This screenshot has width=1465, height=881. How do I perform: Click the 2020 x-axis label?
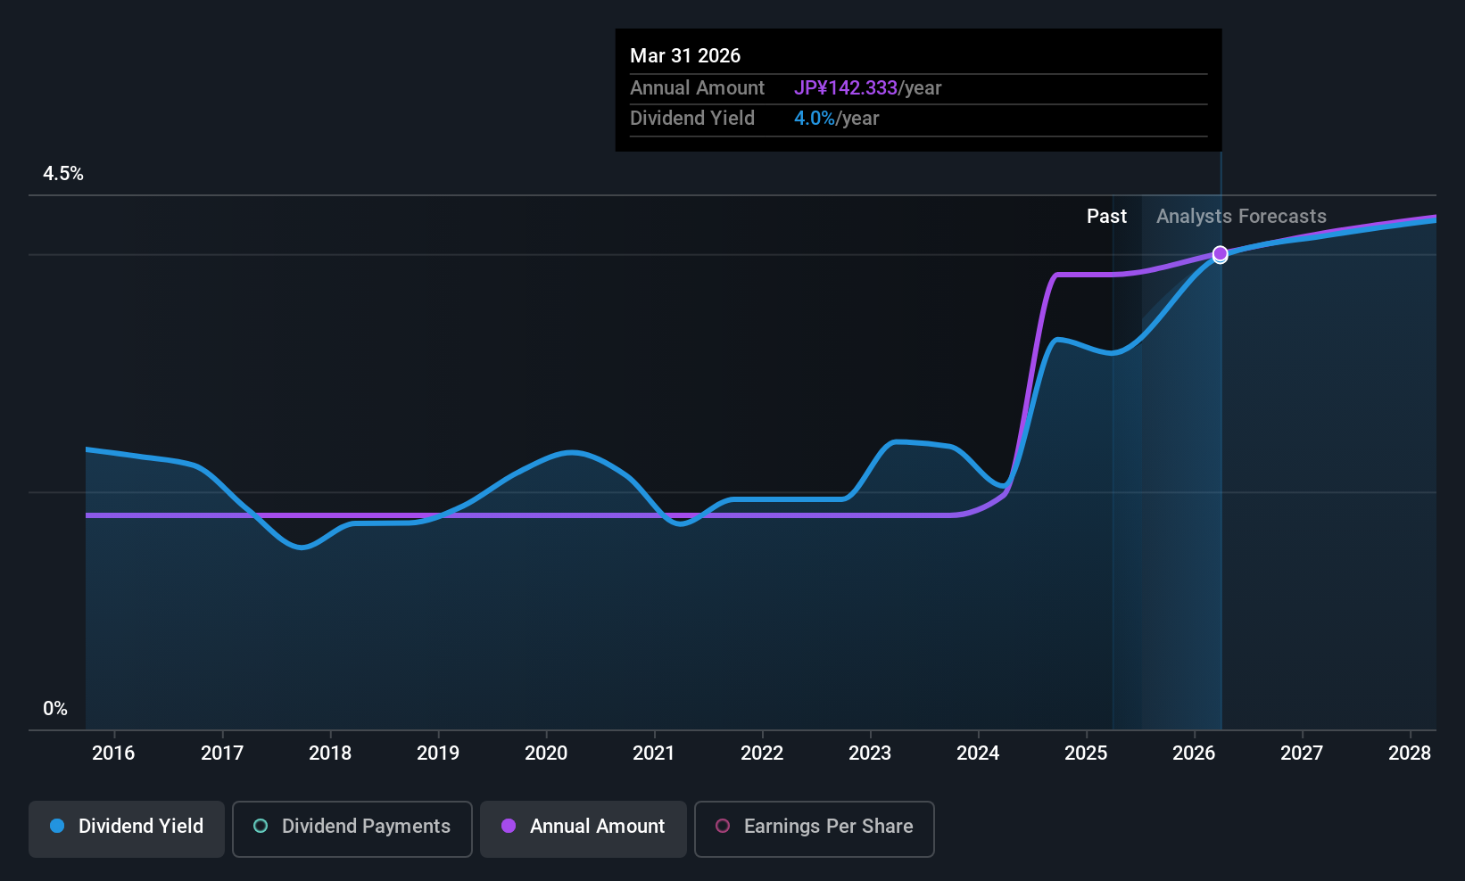(x=546, y=753)
